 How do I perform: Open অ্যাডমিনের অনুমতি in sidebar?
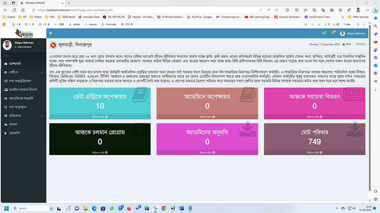[23, 98]
